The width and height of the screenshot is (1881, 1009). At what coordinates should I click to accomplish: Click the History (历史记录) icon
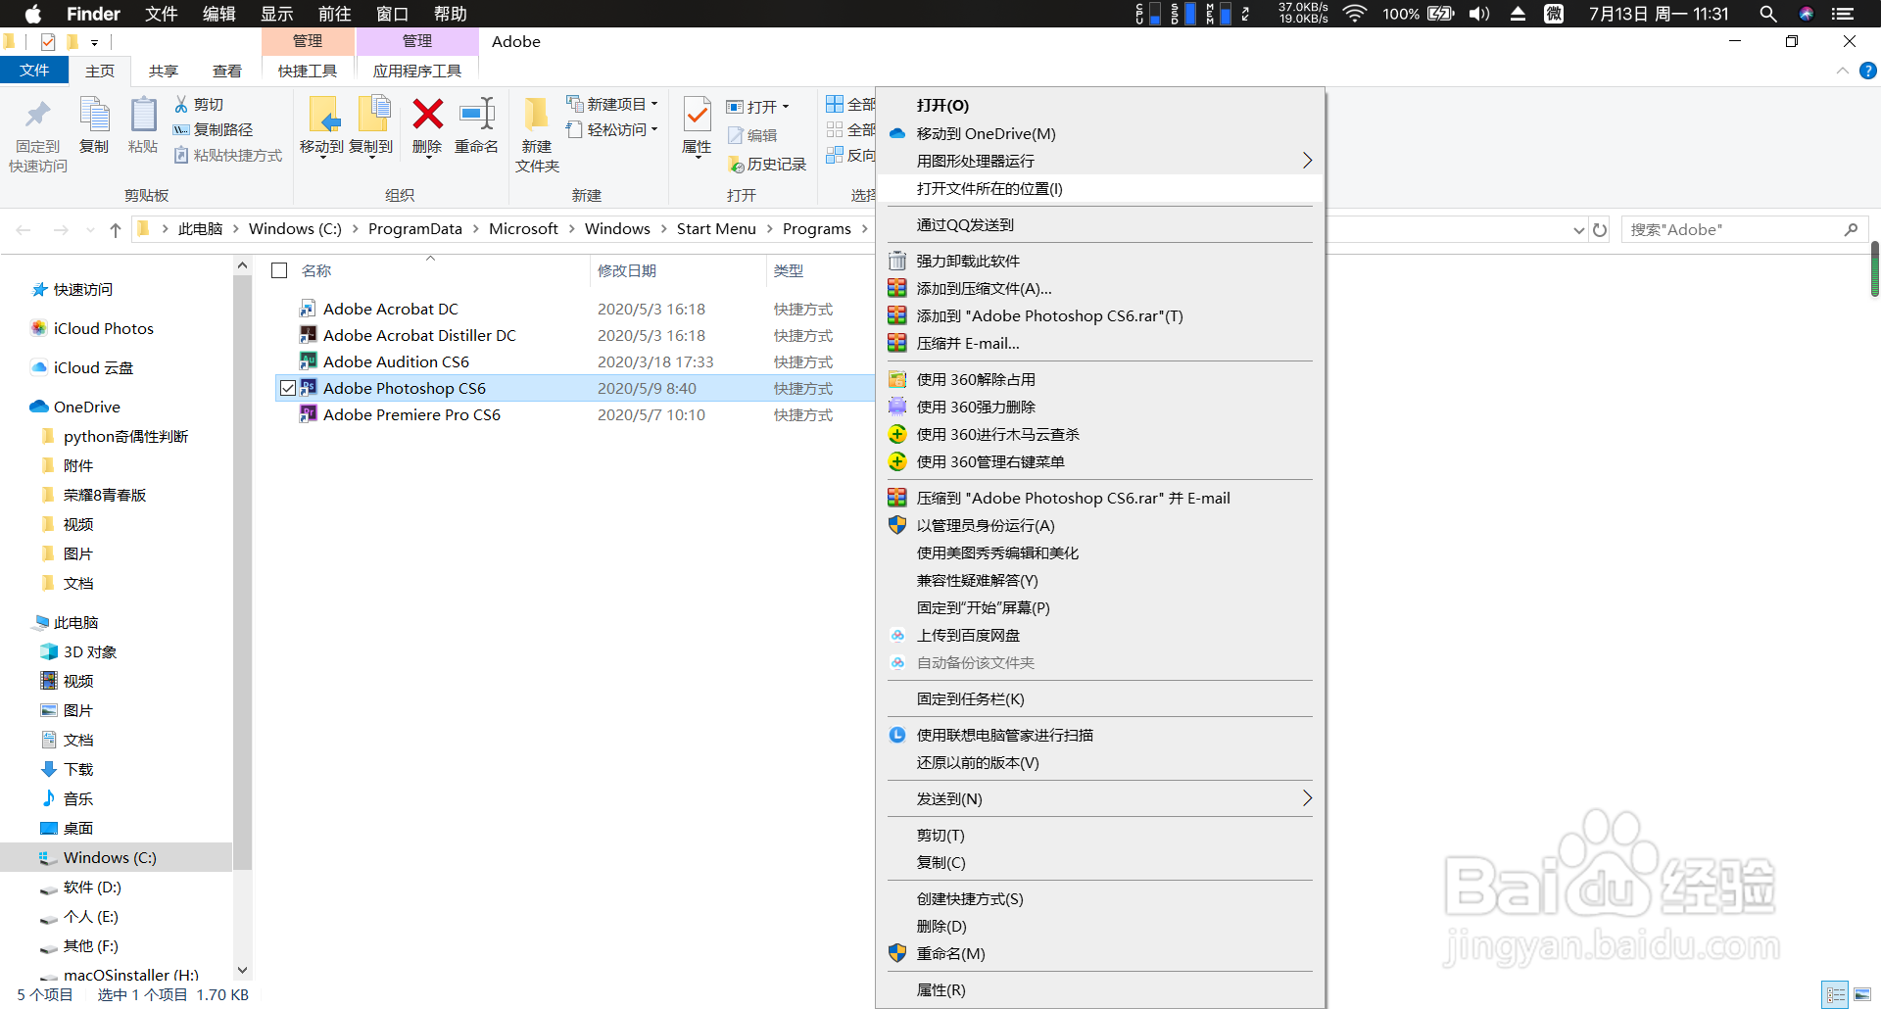click(736, 165)
